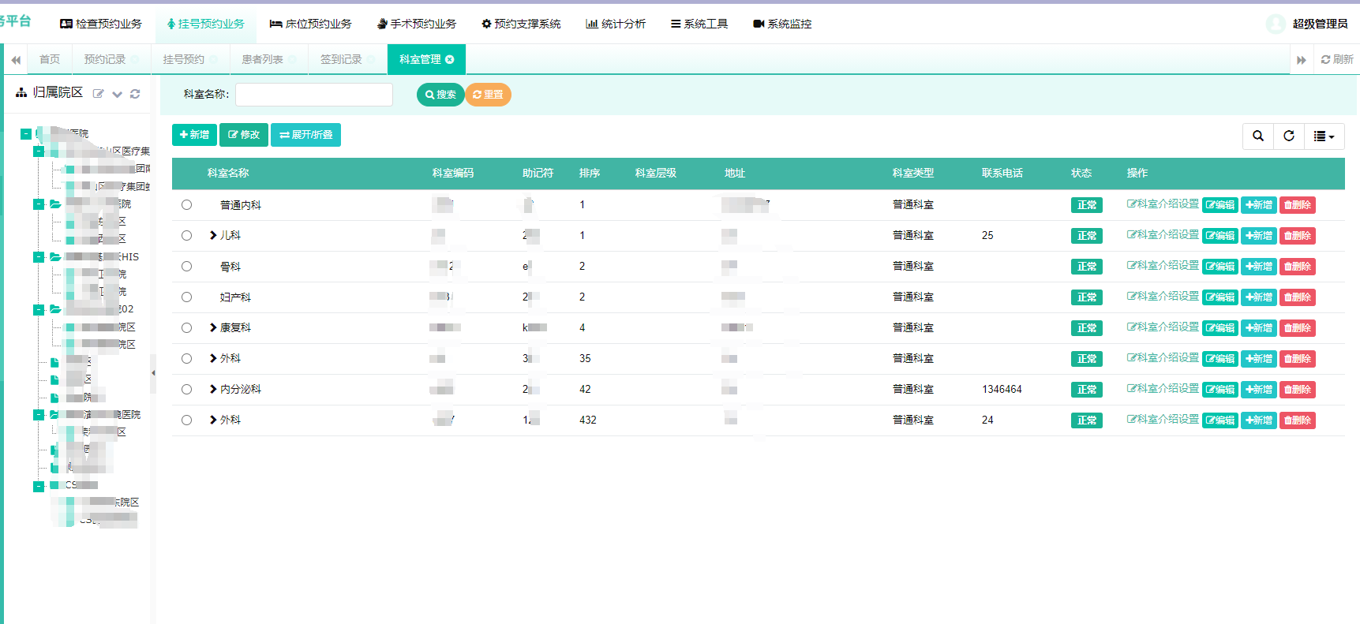The image size is (1360, 624).
Task: Click the 修改 button above the table
Action: click(244, 135)
